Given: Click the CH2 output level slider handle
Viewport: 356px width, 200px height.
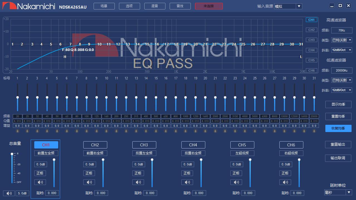Looking at the screenshot, I should click(x=103, y=160).
